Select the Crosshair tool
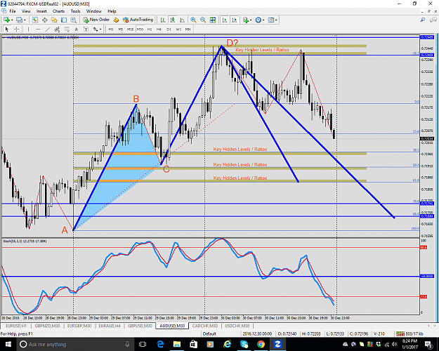 [17, 29]
